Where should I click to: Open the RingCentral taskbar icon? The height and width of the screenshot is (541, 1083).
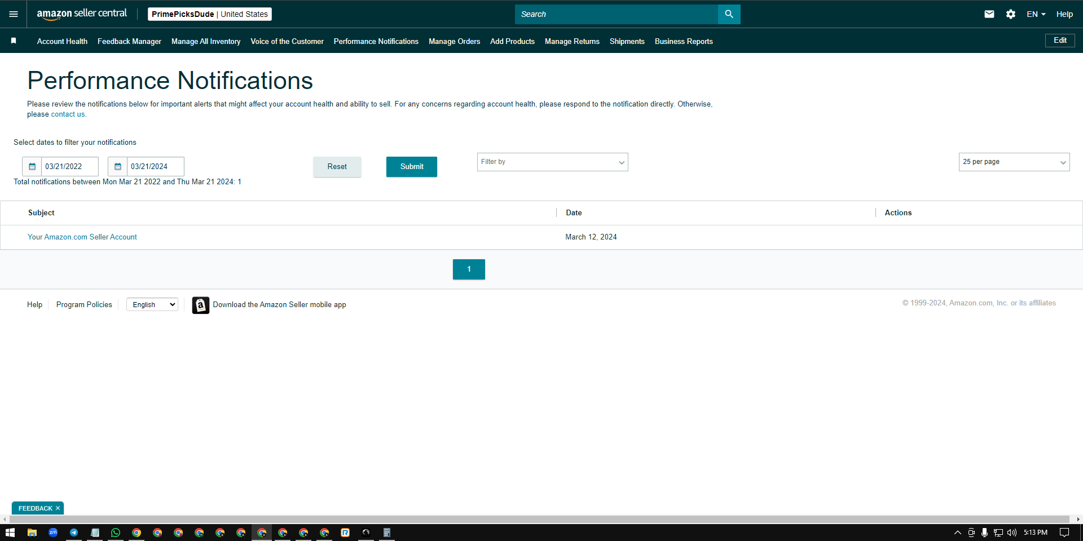pos(345,533)
